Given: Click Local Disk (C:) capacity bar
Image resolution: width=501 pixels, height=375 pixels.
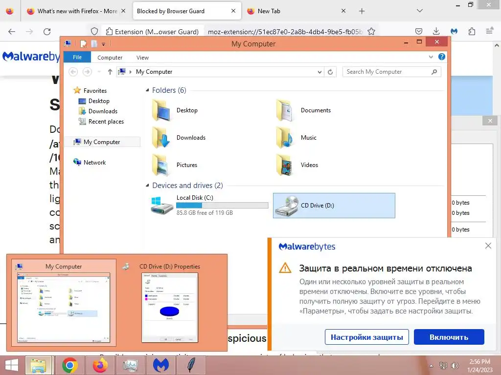Looking at the screenshot, I should 223,206.
